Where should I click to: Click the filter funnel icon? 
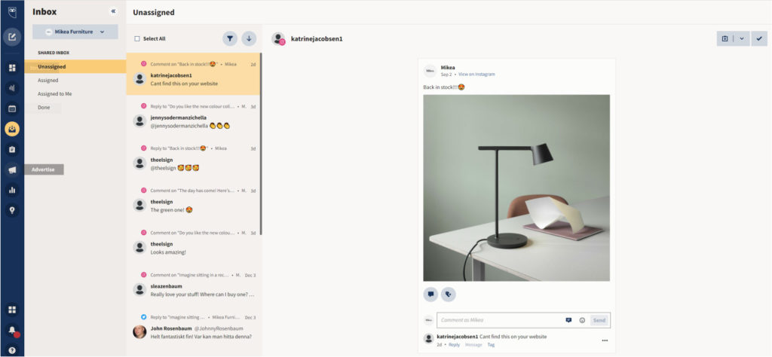tap(230, 38)
